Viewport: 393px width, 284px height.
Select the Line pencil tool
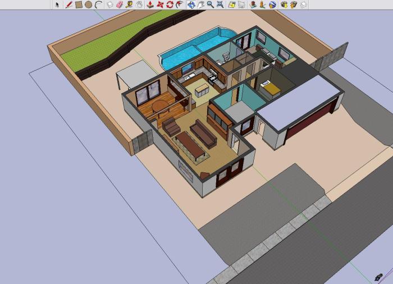click(69, 4)
